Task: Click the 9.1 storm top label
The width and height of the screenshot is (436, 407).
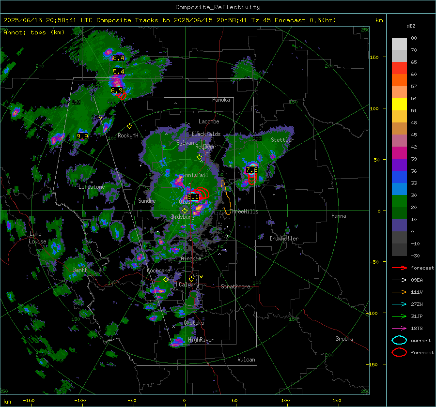Action: (193, 197)
